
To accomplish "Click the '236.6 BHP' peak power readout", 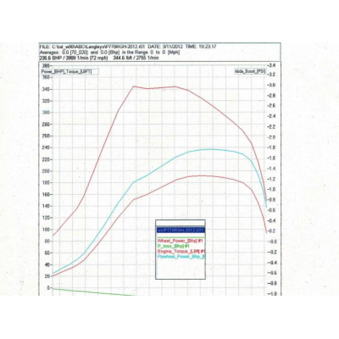I will [50, 58].
